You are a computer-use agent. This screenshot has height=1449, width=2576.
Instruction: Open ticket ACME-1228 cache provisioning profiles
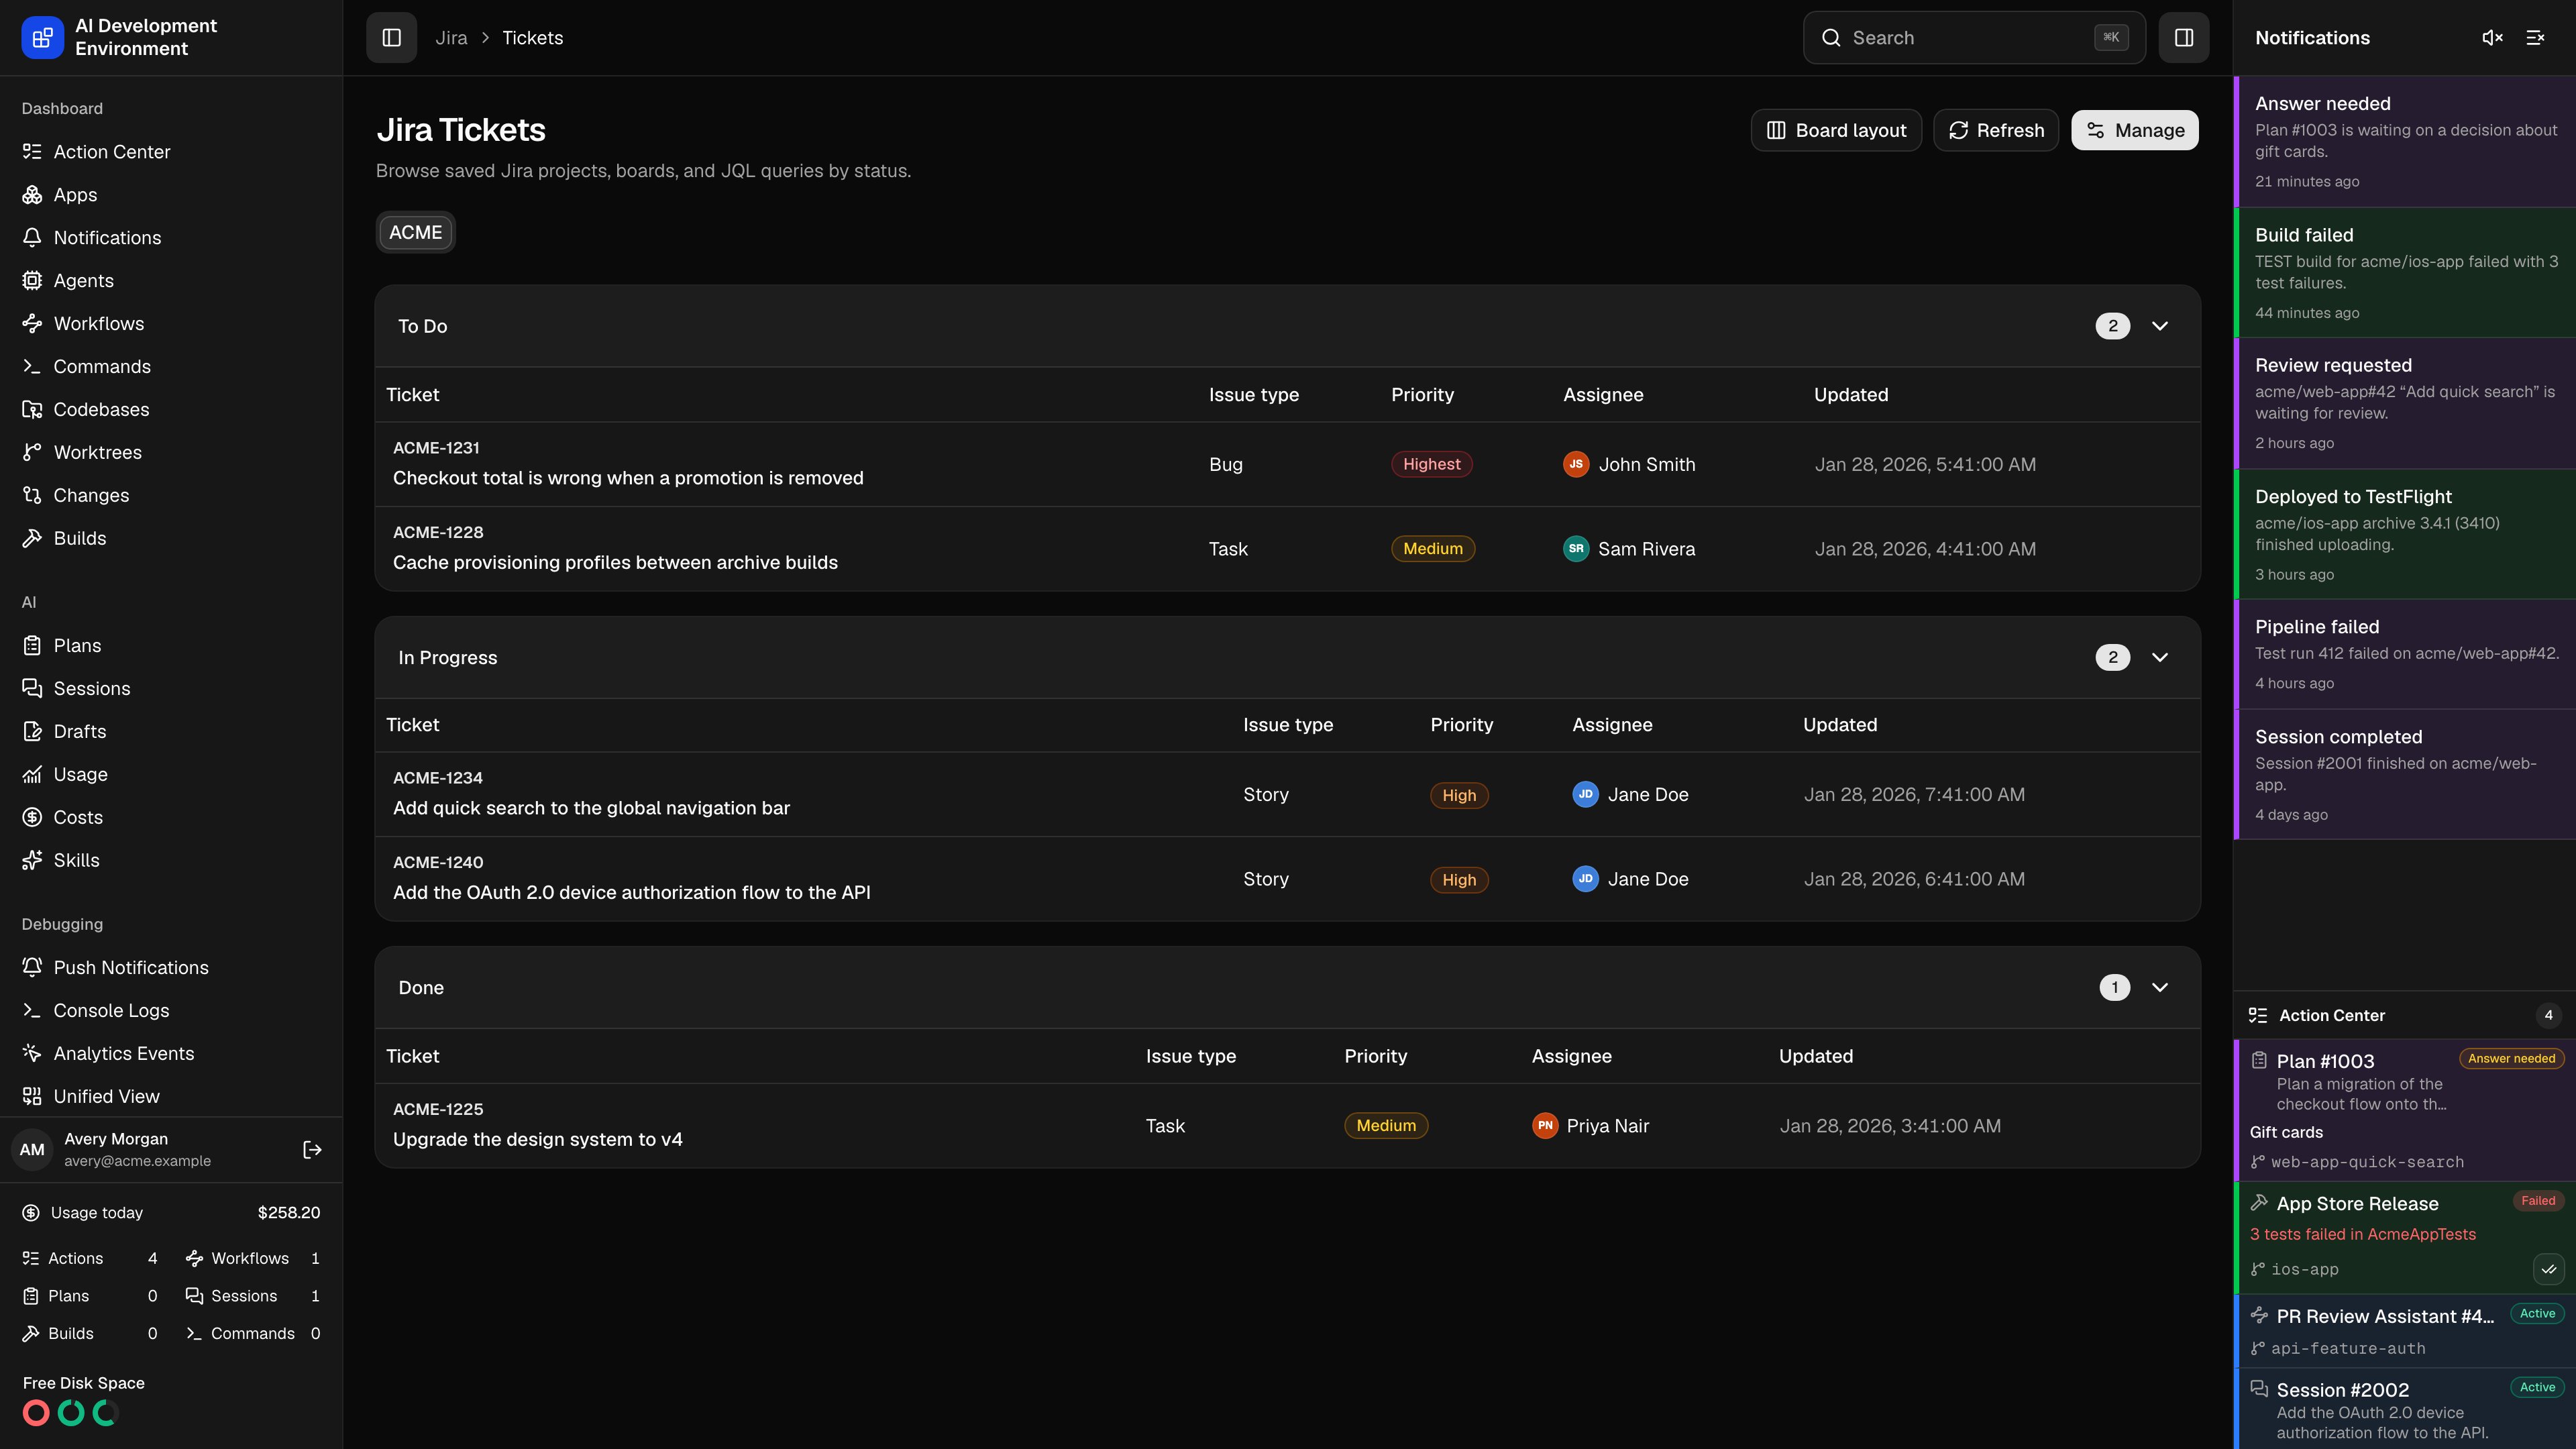[1288, 549]
